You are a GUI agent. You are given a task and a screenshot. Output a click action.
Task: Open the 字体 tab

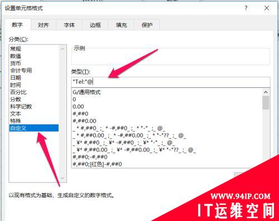click(x=69, y=25)
